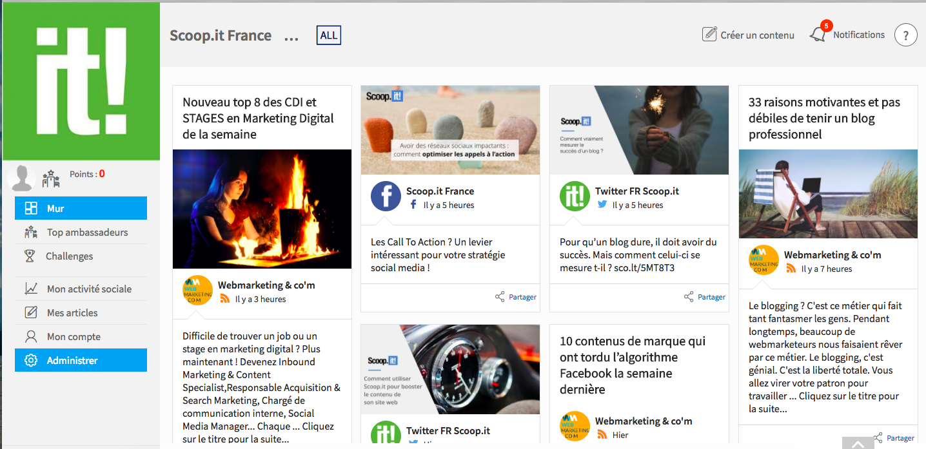Open the sparkler image thumbnail
Image resolution: width=926 pixels, height=449 pixels.
639,130
